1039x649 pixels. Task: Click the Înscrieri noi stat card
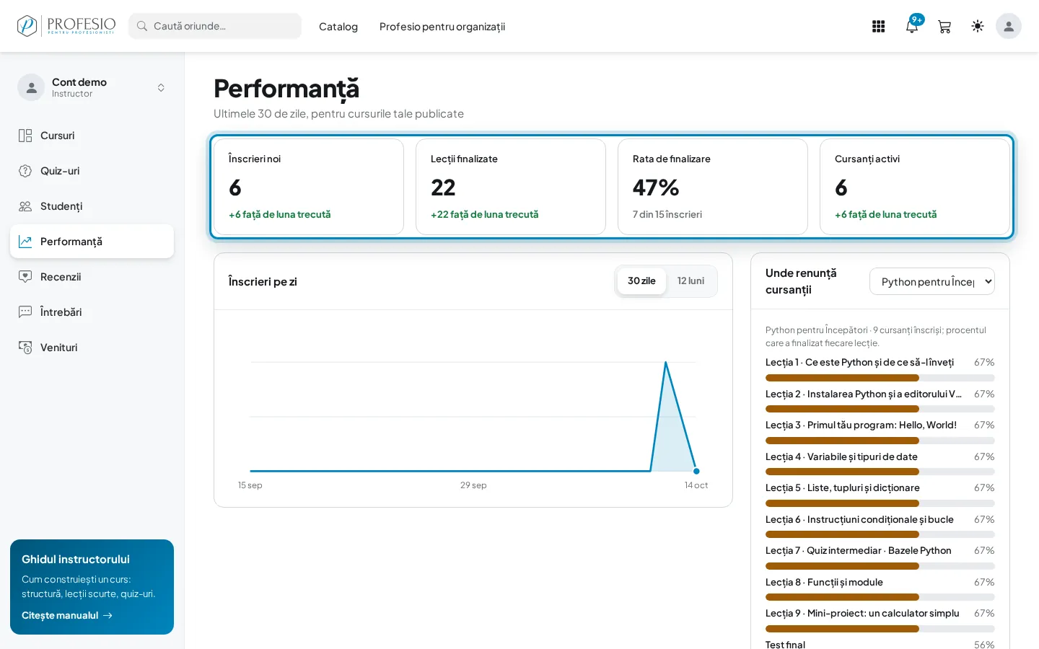[x=309, y=187]
